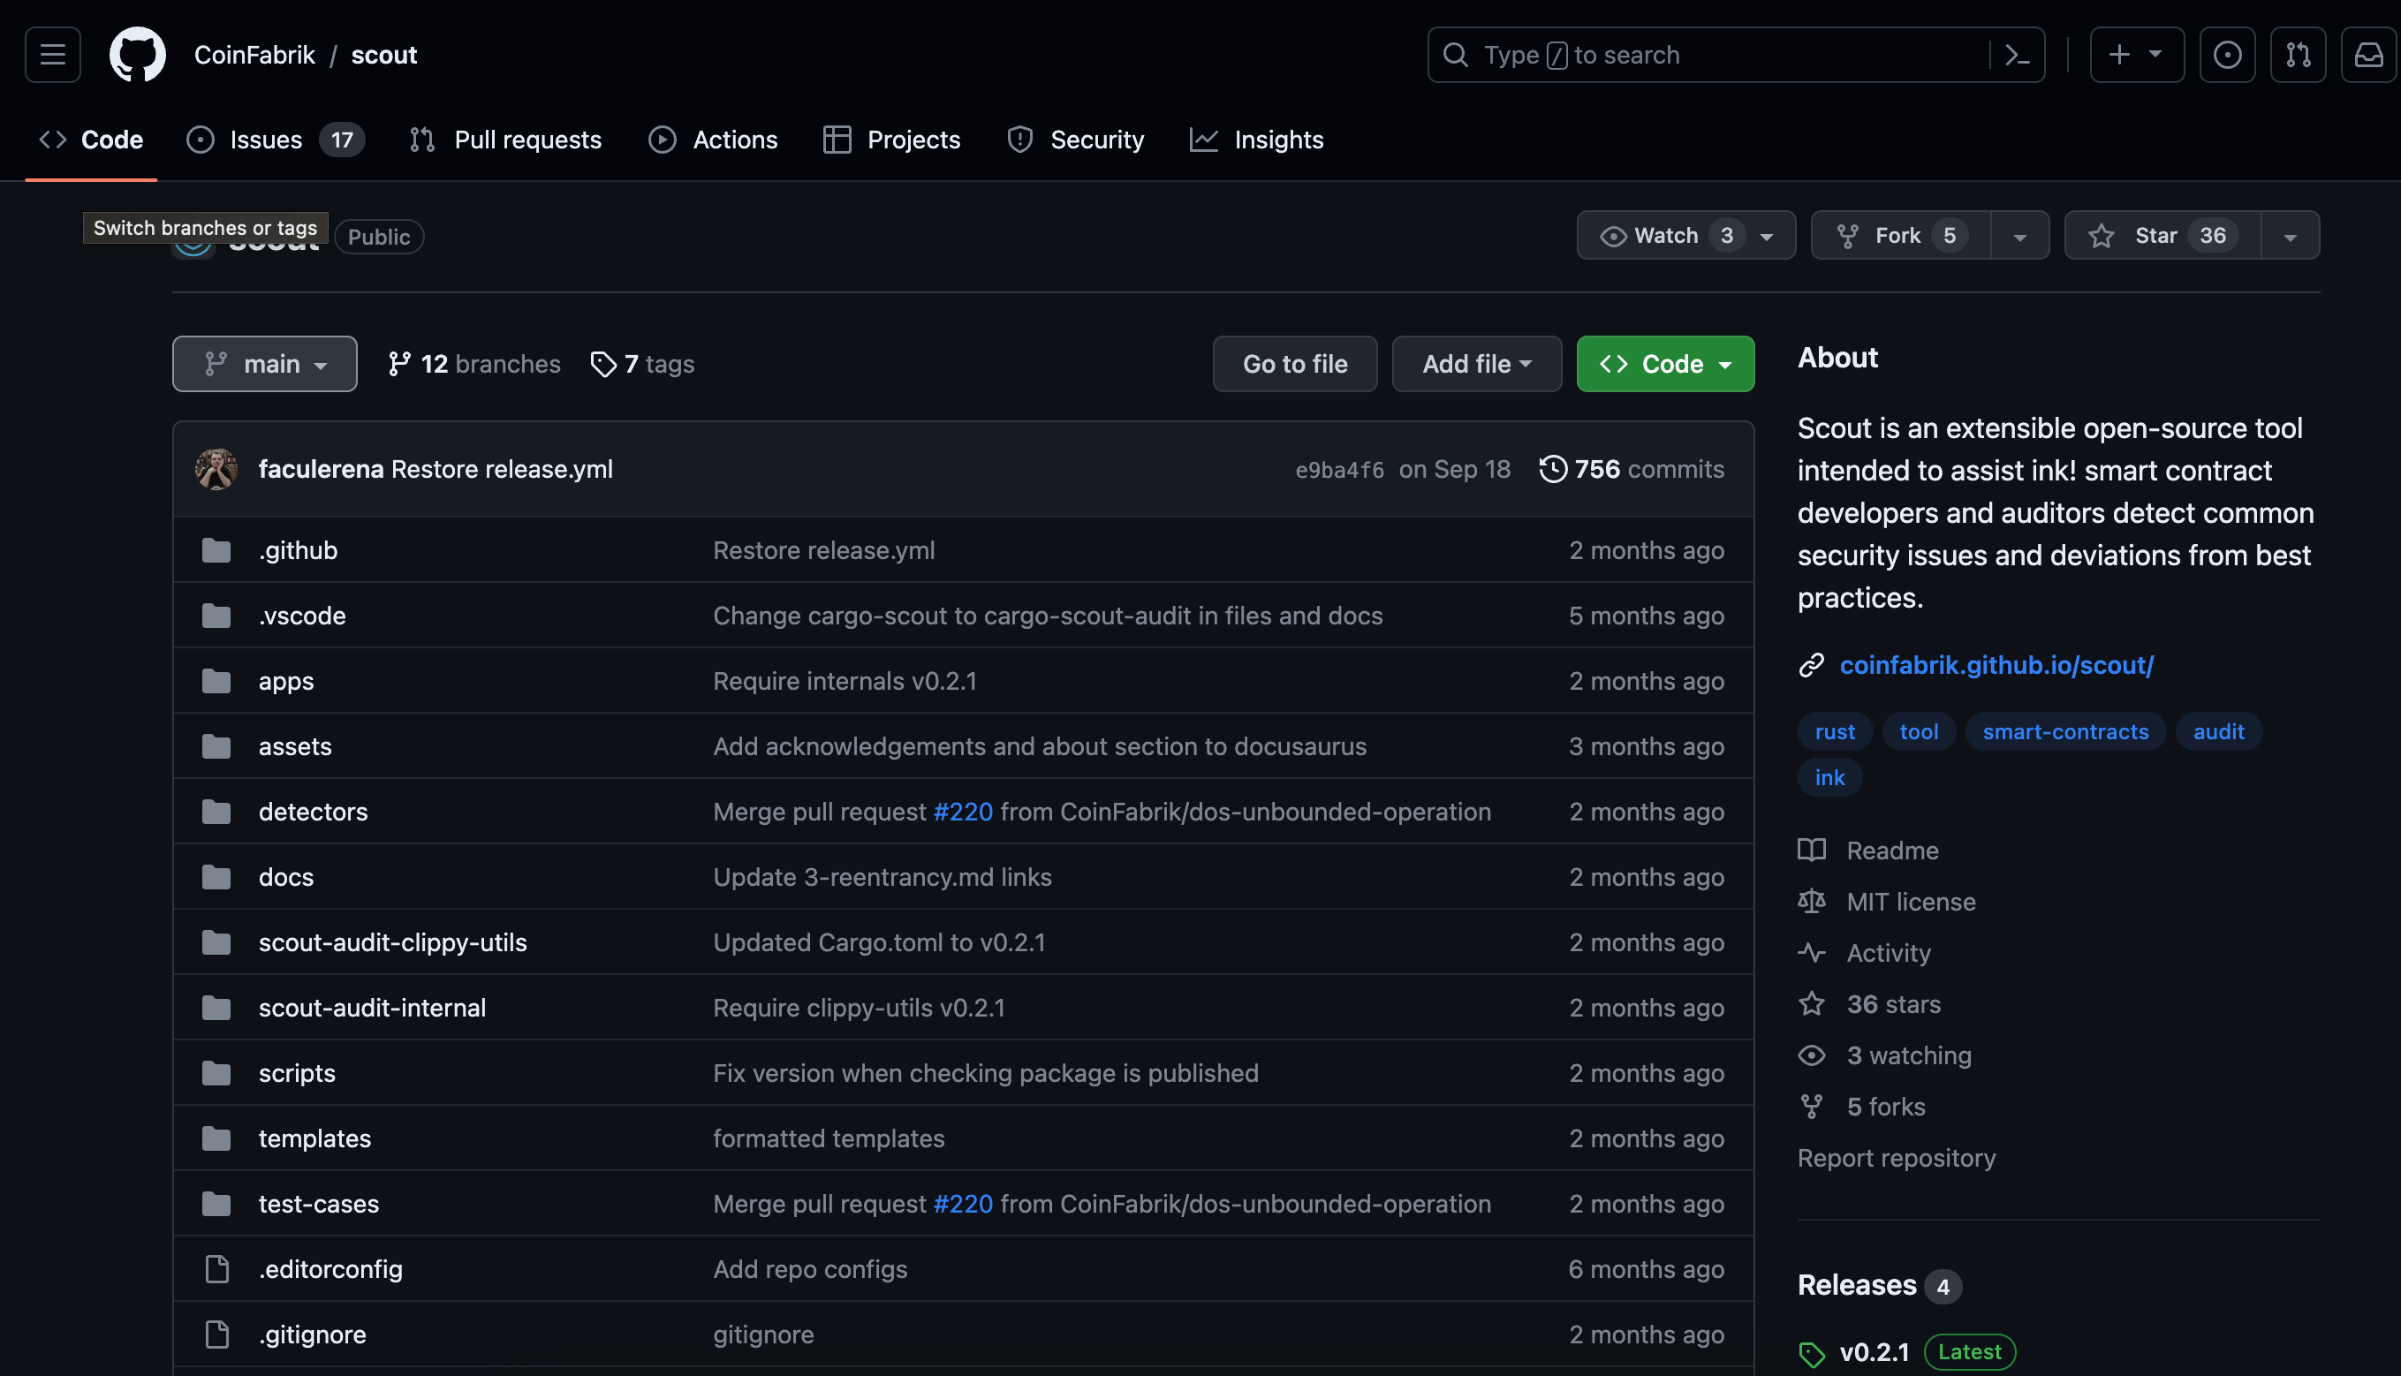Expand the green Code dropdown
Viewport: 2401px width, 1376px height.
[x=1664, y=364]
